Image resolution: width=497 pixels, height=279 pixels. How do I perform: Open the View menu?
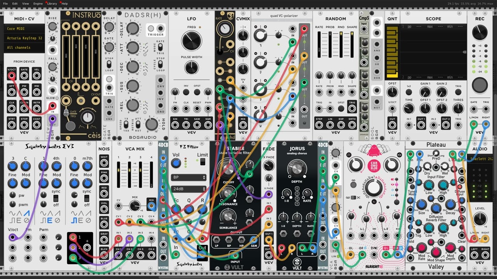[x=26, y=3]
